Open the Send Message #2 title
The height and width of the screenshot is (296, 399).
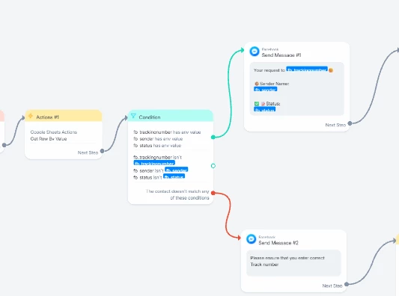[x=278, y=243]
